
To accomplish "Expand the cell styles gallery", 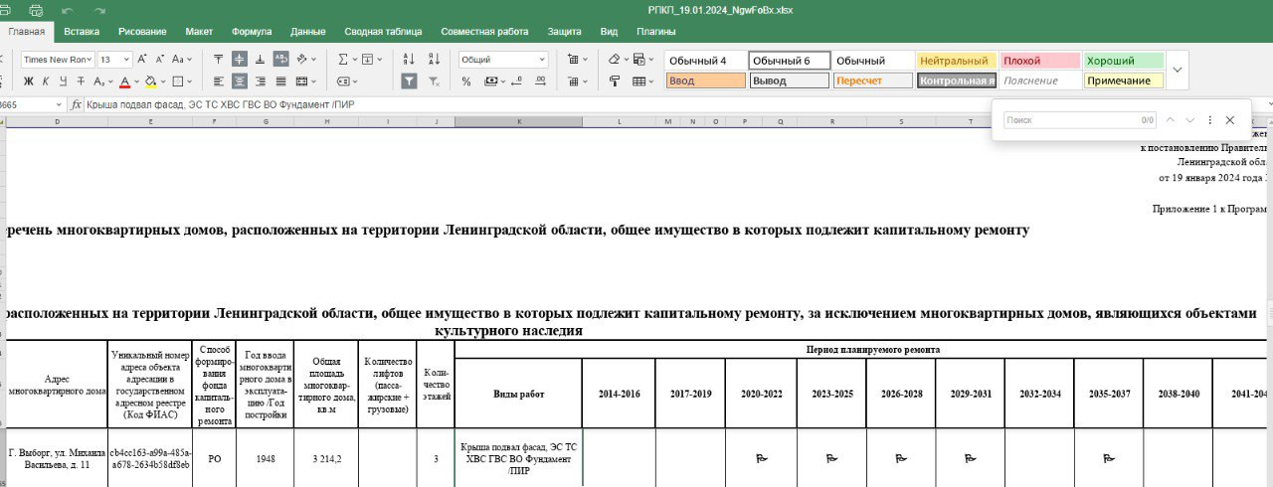I will 1178,71.
